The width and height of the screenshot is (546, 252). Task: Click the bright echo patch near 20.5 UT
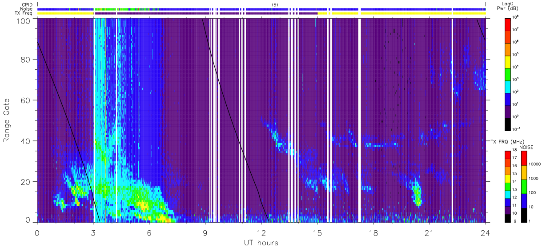click(x=417, y=194)
